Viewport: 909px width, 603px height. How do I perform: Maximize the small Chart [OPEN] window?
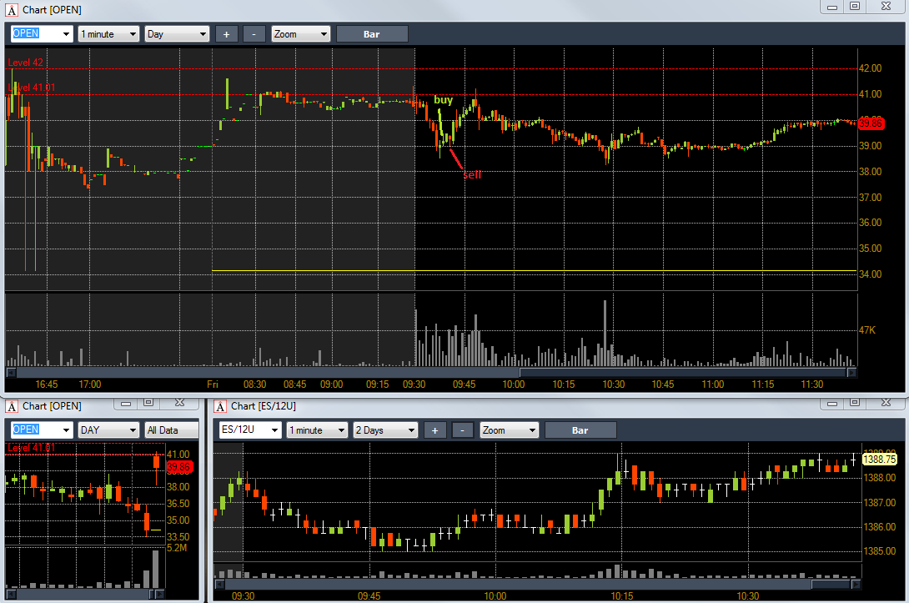pyautogui.click(x=148, y=403)
